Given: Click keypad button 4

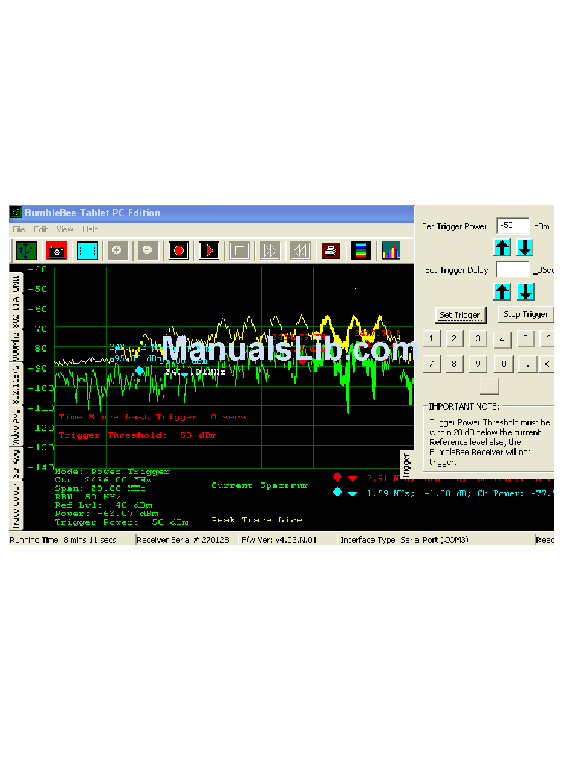Looking at the screenshot, I should [x=502, y=341].
